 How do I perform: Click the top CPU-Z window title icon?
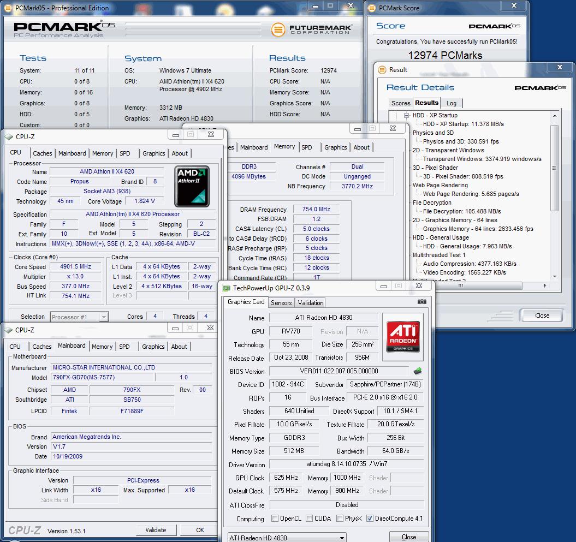coord(9,136)
